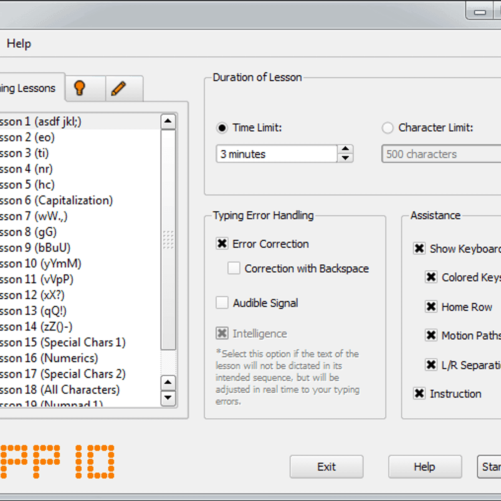The width and height of the screenshot is (501, 501).
Task: Uncheck Show Keyboard in Assistance
Action: click(x=420, y=248)
